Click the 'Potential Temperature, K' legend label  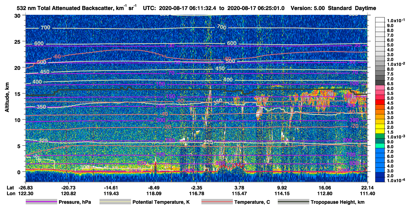click(161, 202)
